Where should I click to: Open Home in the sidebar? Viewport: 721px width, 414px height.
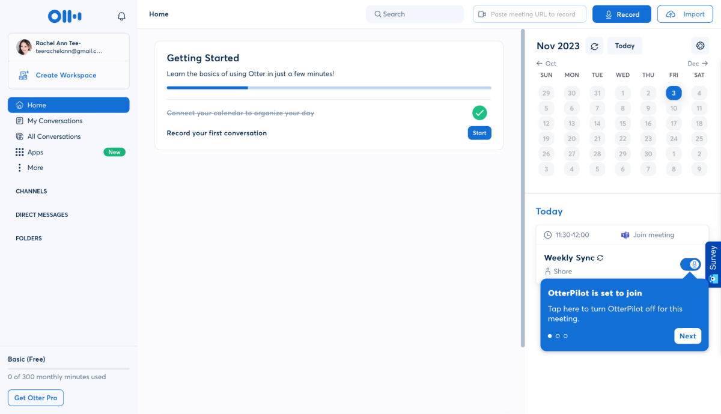68,105
